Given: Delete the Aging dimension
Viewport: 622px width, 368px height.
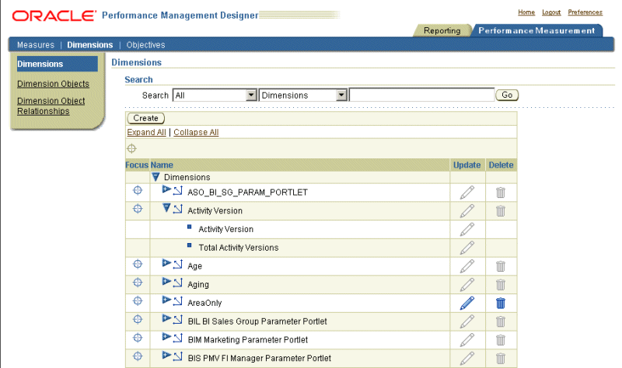Looking at the screenshot, I should coord(501,284).
